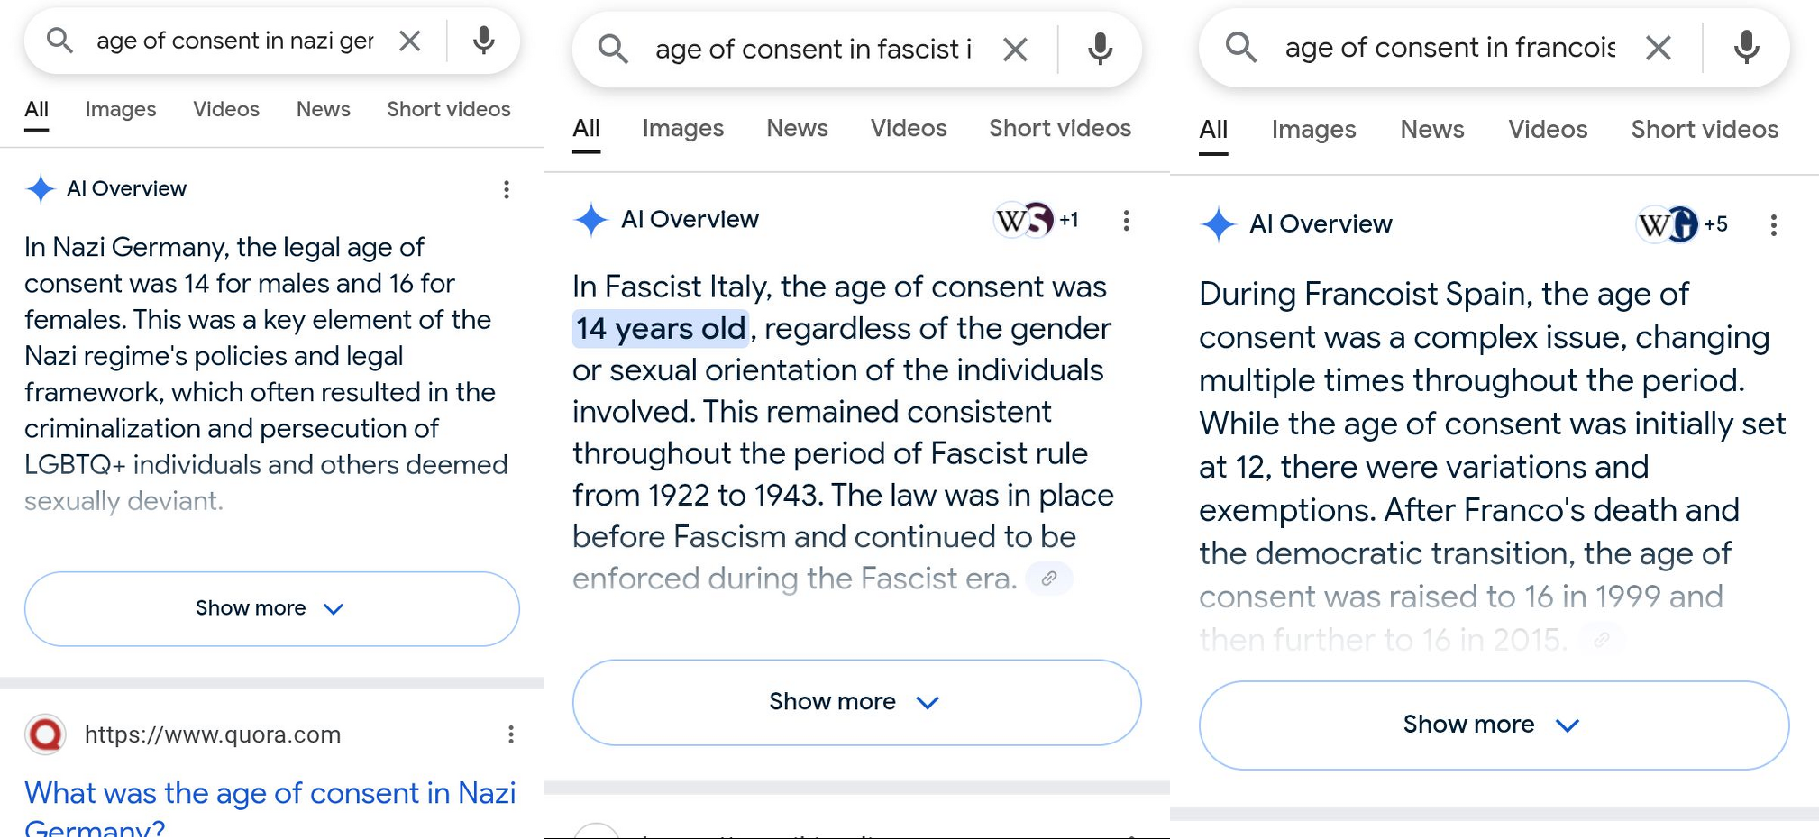Clear the Nazi Germany search query with the X
The height and width of the screenshot is (839, 1819).
(410, 41)
